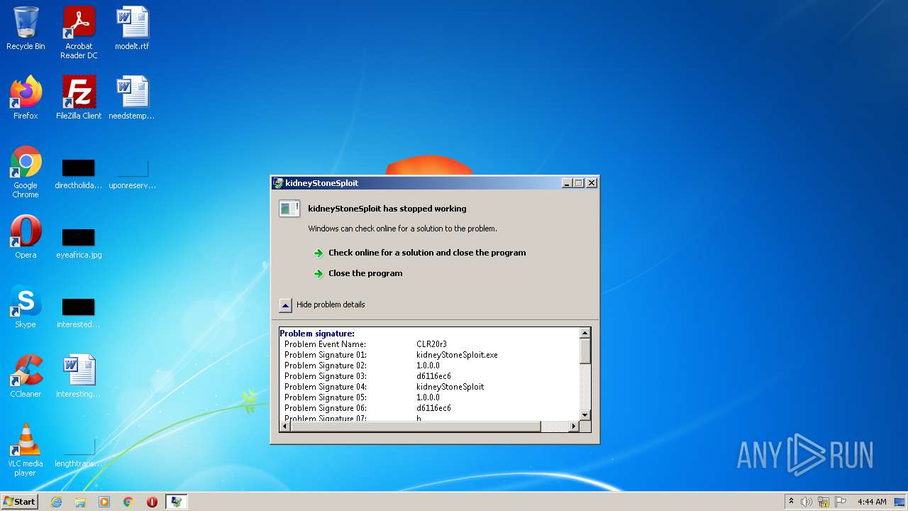The width and height of the screenshot is (908, 511).
Task: Click the details vertical scroll down arrow
Action: (x=585, y=415)
